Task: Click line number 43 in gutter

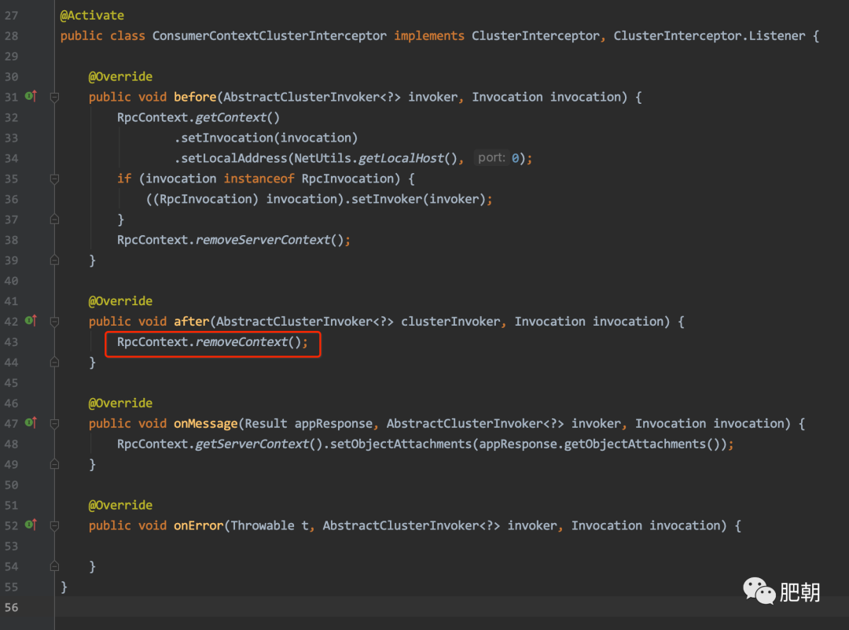Action: pyautogui.click(x=11, y=342)
